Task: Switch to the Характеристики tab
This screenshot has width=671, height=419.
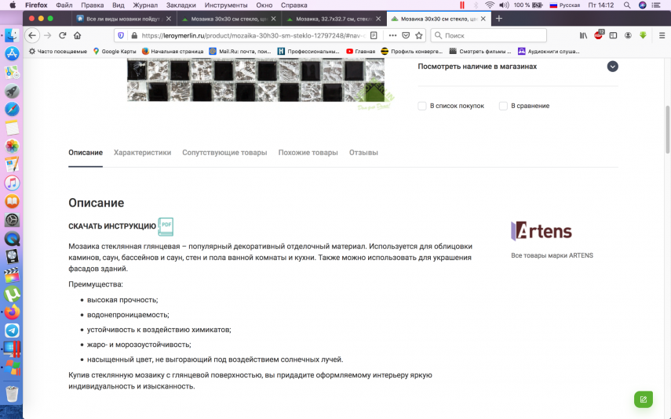Action: [x=142, y=153]
